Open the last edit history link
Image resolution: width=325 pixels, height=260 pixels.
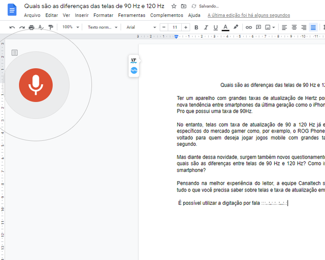(x=249, y=15)
